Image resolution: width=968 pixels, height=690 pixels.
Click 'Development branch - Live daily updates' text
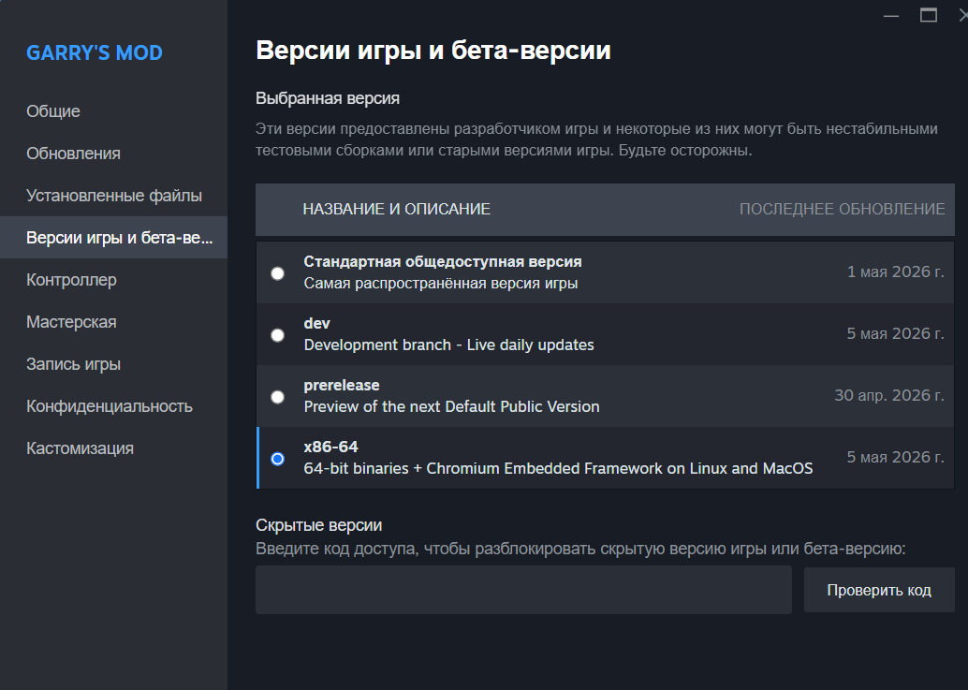point(448,345)
